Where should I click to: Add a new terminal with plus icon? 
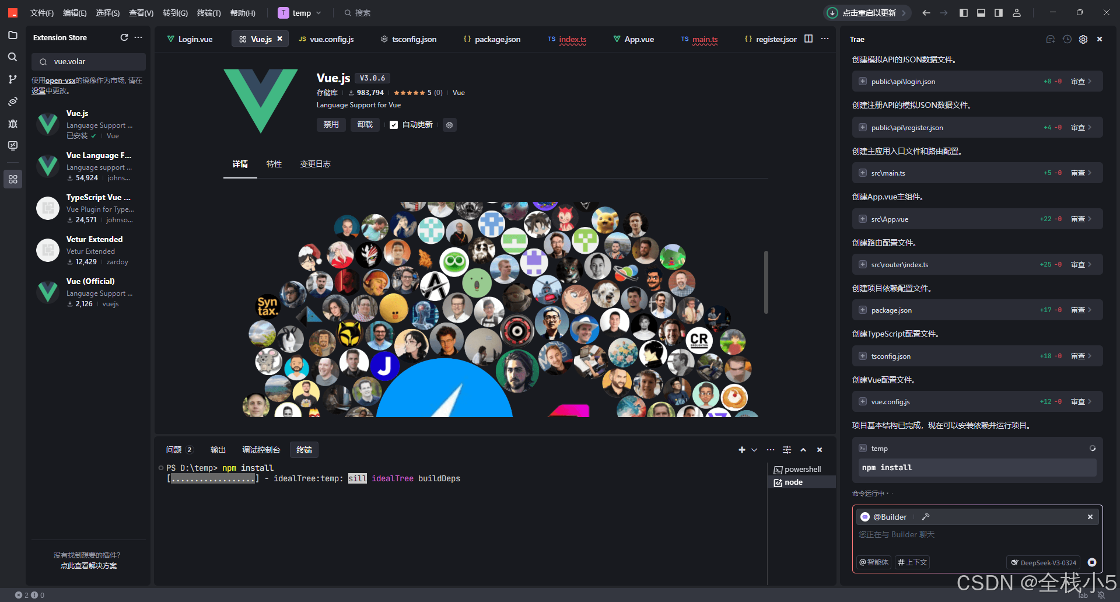click(x=742, y=450)
